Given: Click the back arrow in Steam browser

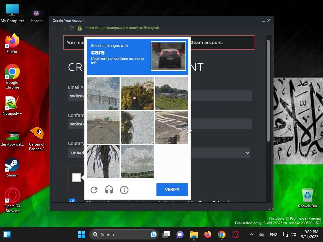Looking at the screenshot, I should point(54,28).
